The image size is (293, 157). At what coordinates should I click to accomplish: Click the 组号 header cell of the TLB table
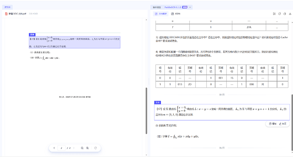(x=160, y=70)
